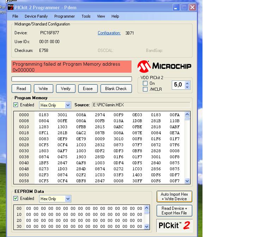Screen dimensions: 254x237
Task: Open the Configuration link
Action: pos(109,33)
